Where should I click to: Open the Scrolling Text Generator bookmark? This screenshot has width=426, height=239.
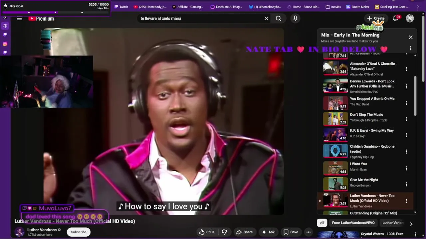click(391, 7)
